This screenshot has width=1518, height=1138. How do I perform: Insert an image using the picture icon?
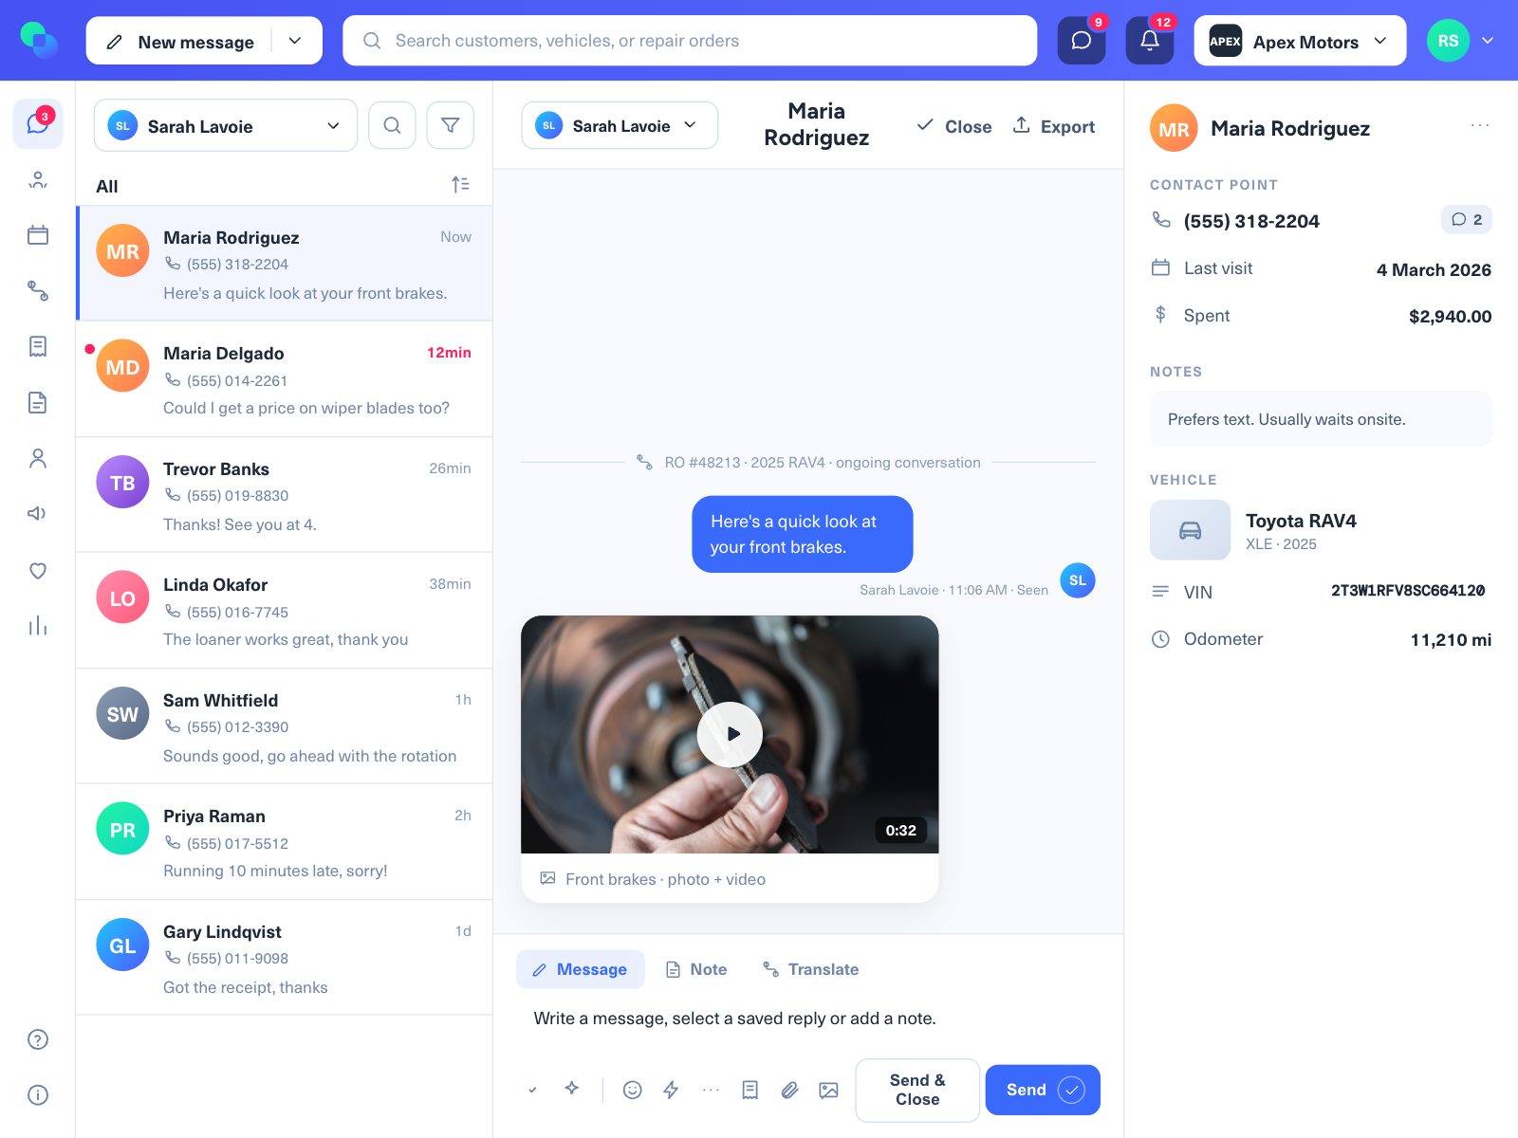point(828,1090)
